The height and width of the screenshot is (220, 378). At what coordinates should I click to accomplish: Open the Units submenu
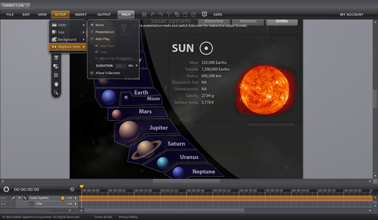pos(67,25)
